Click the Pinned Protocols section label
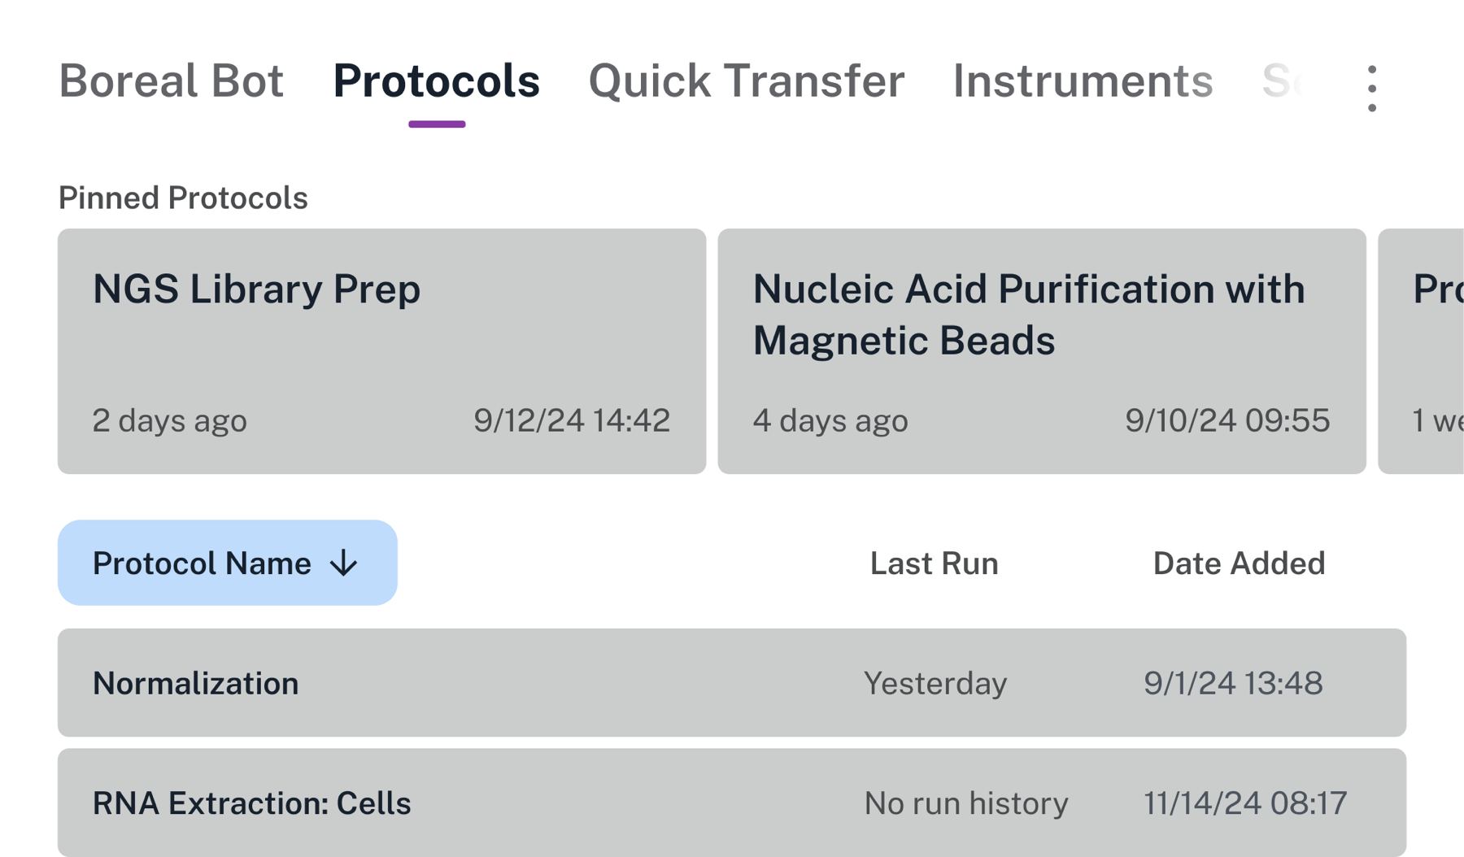The height and width of the screenshot is (857, 1464). (x=183, y=198)
